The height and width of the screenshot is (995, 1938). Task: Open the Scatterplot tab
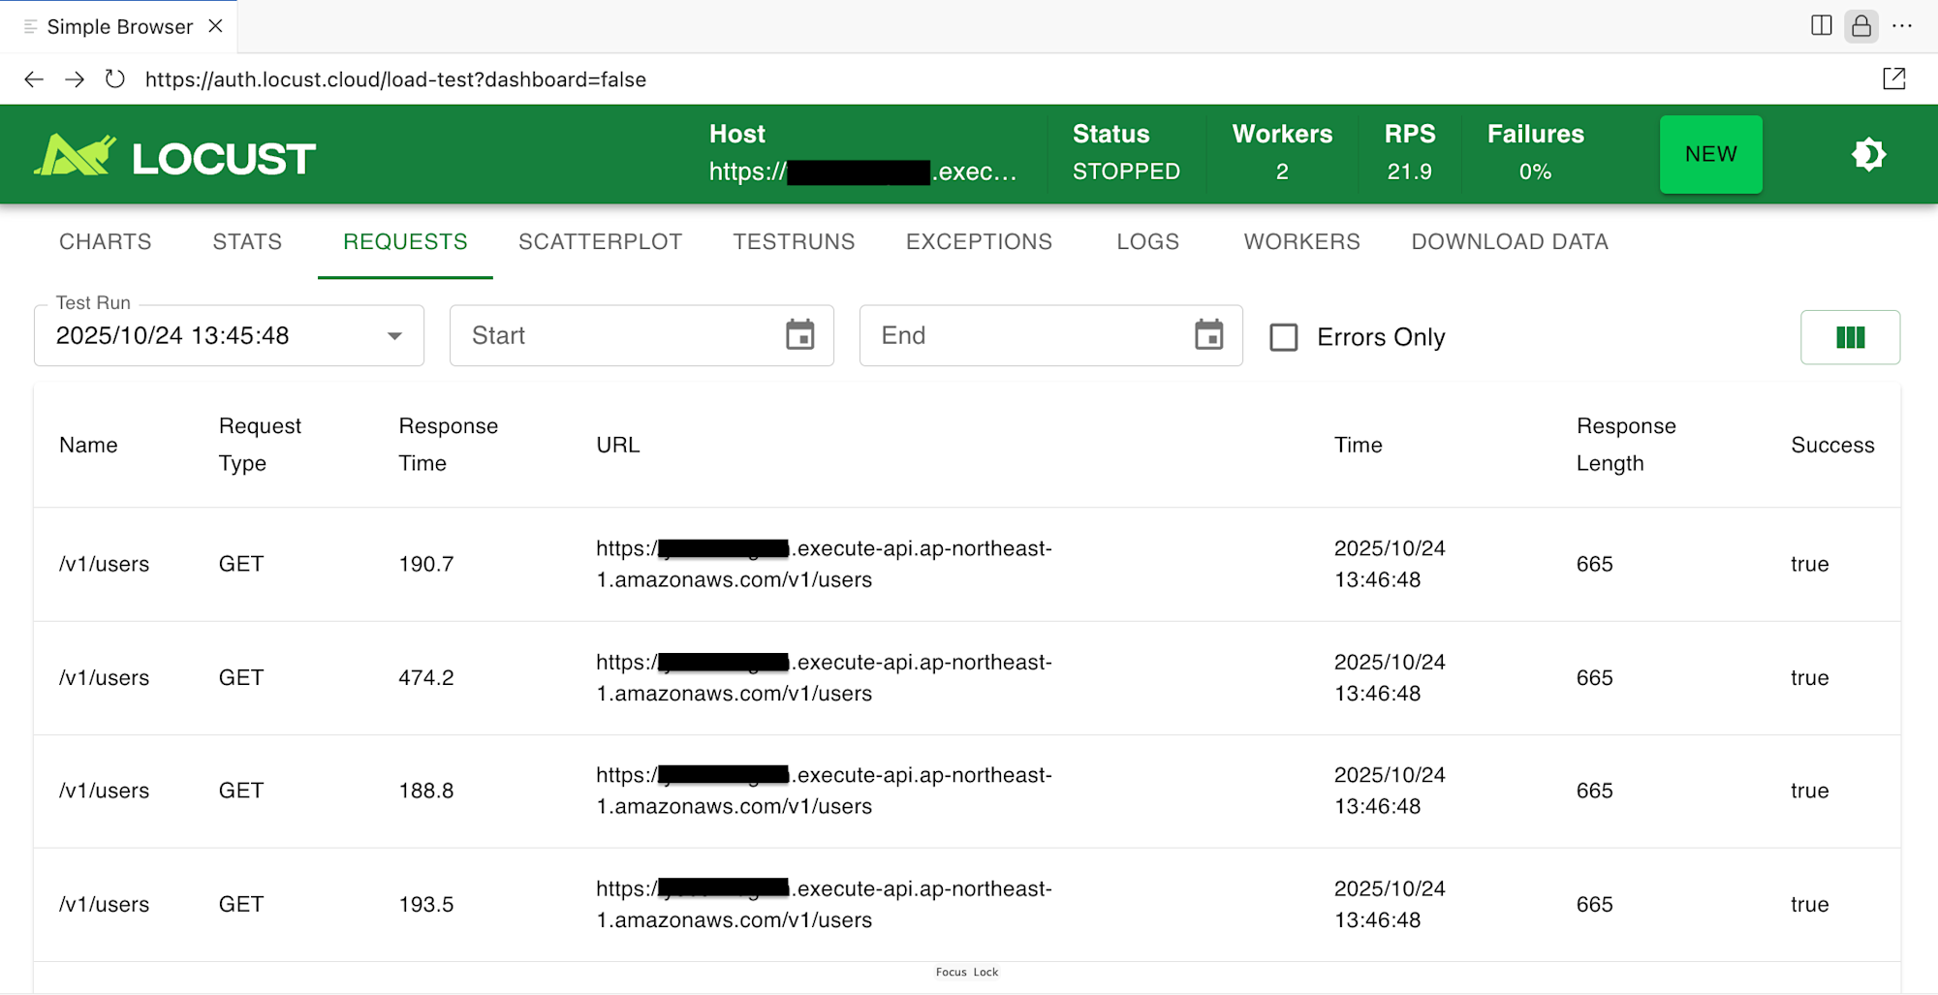point(600,242)
